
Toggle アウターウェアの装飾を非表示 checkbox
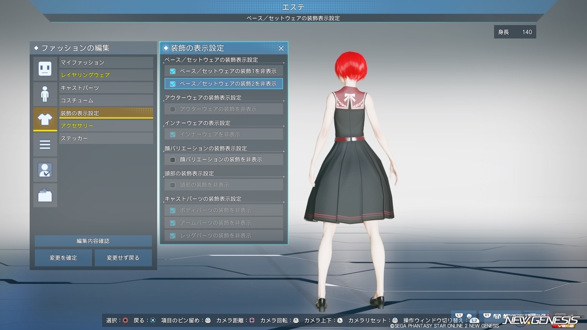pyautogui.click(x=173, y=109)
